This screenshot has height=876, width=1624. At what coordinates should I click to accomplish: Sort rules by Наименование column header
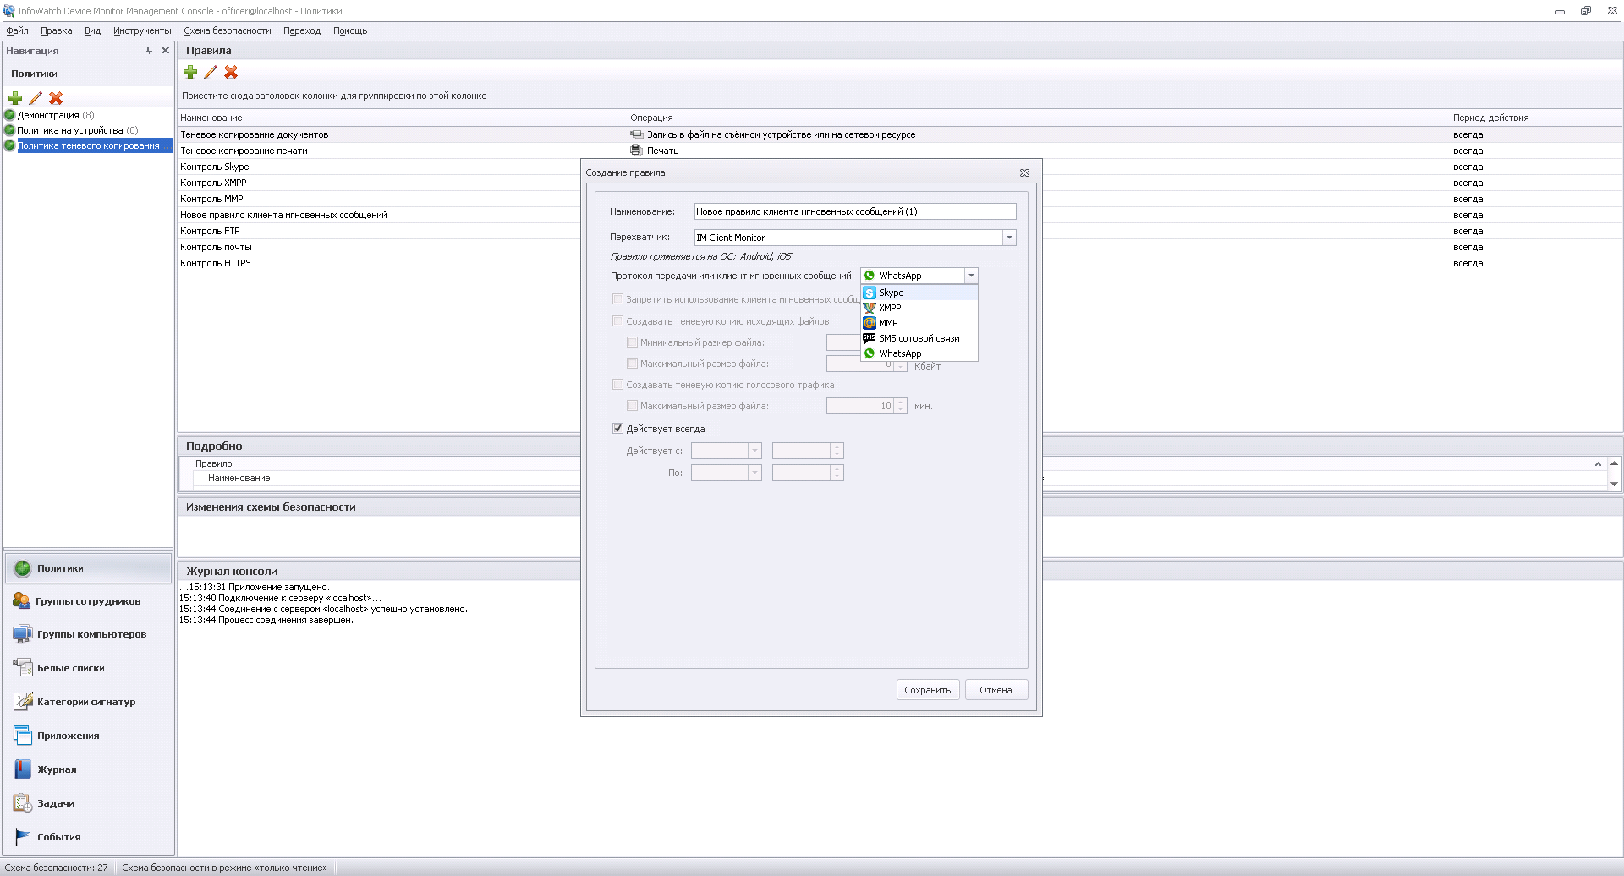pos(403,118)
